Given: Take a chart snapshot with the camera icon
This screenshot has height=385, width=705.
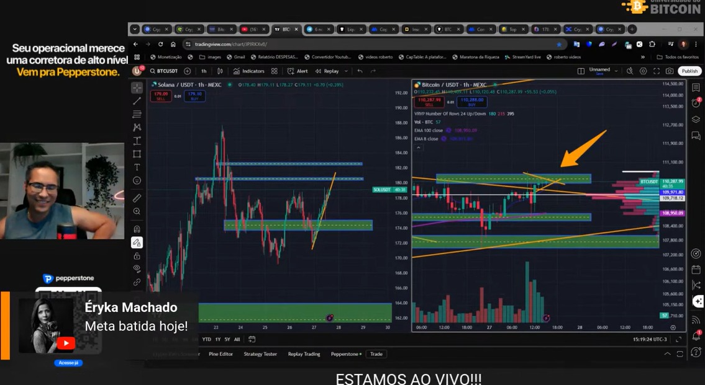Looking at the screenshot, I should [x=671, y=71].
